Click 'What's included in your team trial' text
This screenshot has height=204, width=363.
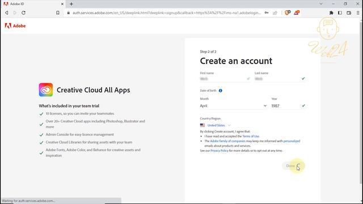69,106
